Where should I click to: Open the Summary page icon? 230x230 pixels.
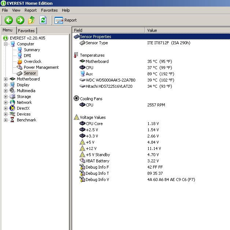click(20, 50)
